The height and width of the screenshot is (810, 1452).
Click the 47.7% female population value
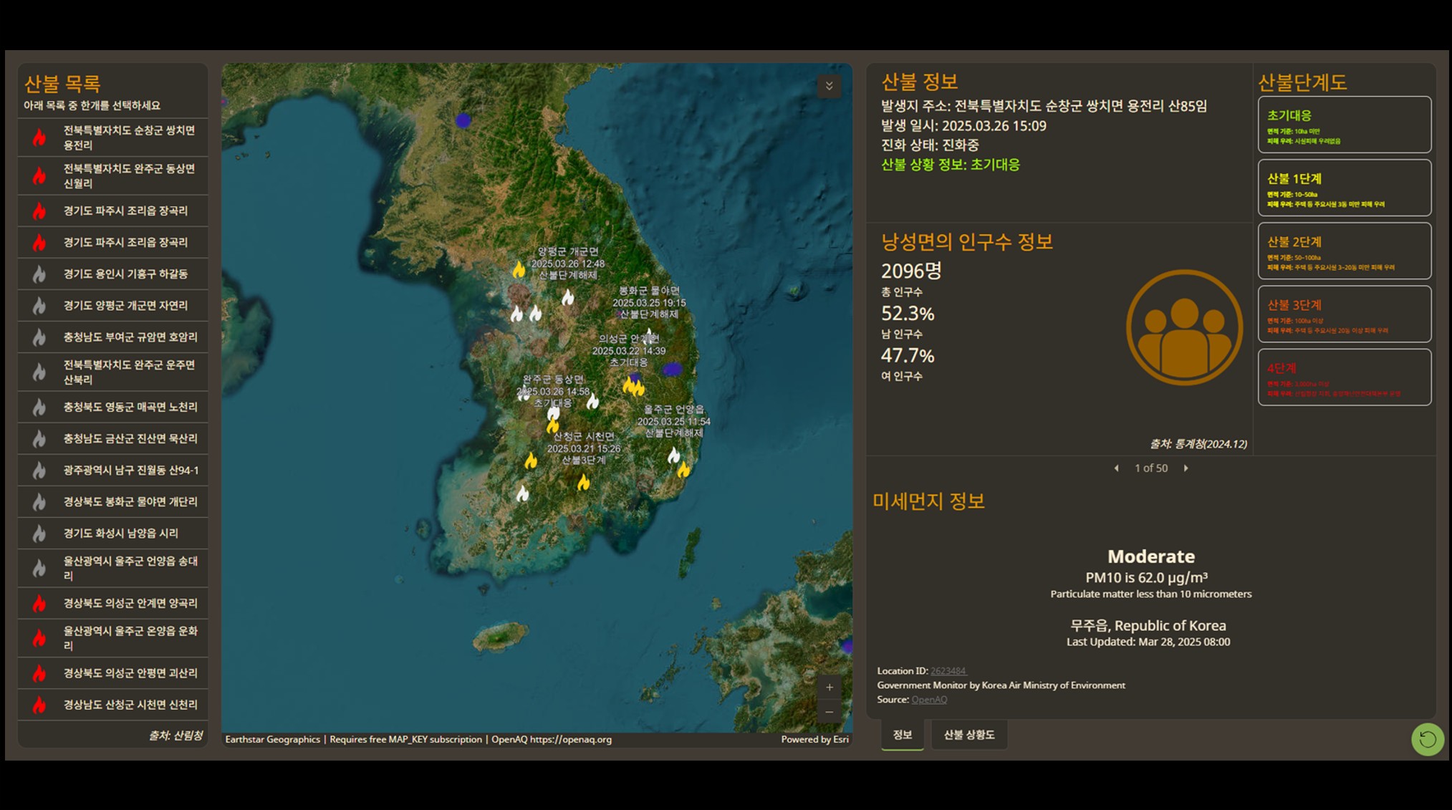point(908,356)
